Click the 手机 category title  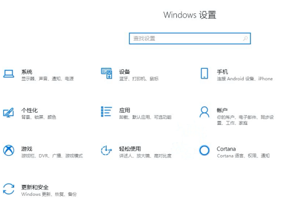[222, 72]
